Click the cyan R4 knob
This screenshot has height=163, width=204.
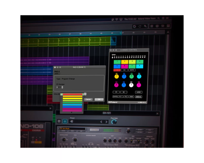tap(139, 77)
